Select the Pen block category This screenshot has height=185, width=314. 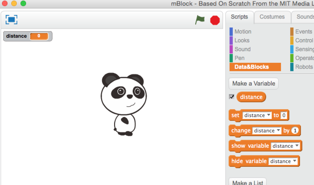pyautogui.click(x=239, y=58)
